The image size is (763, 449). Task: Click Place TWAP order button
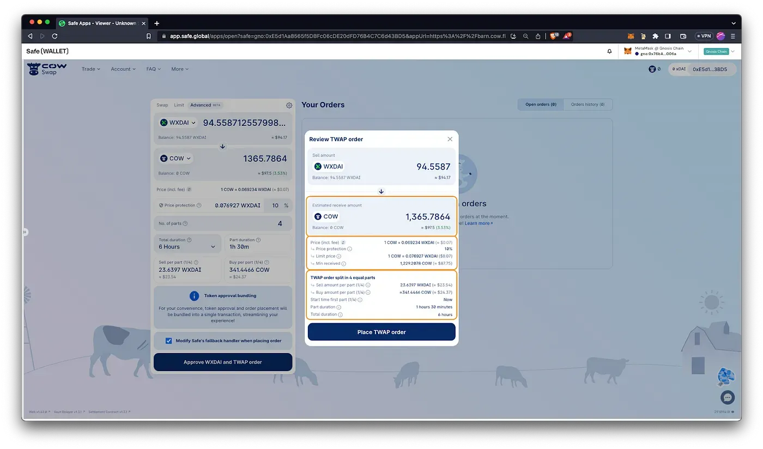coord(381,332)
